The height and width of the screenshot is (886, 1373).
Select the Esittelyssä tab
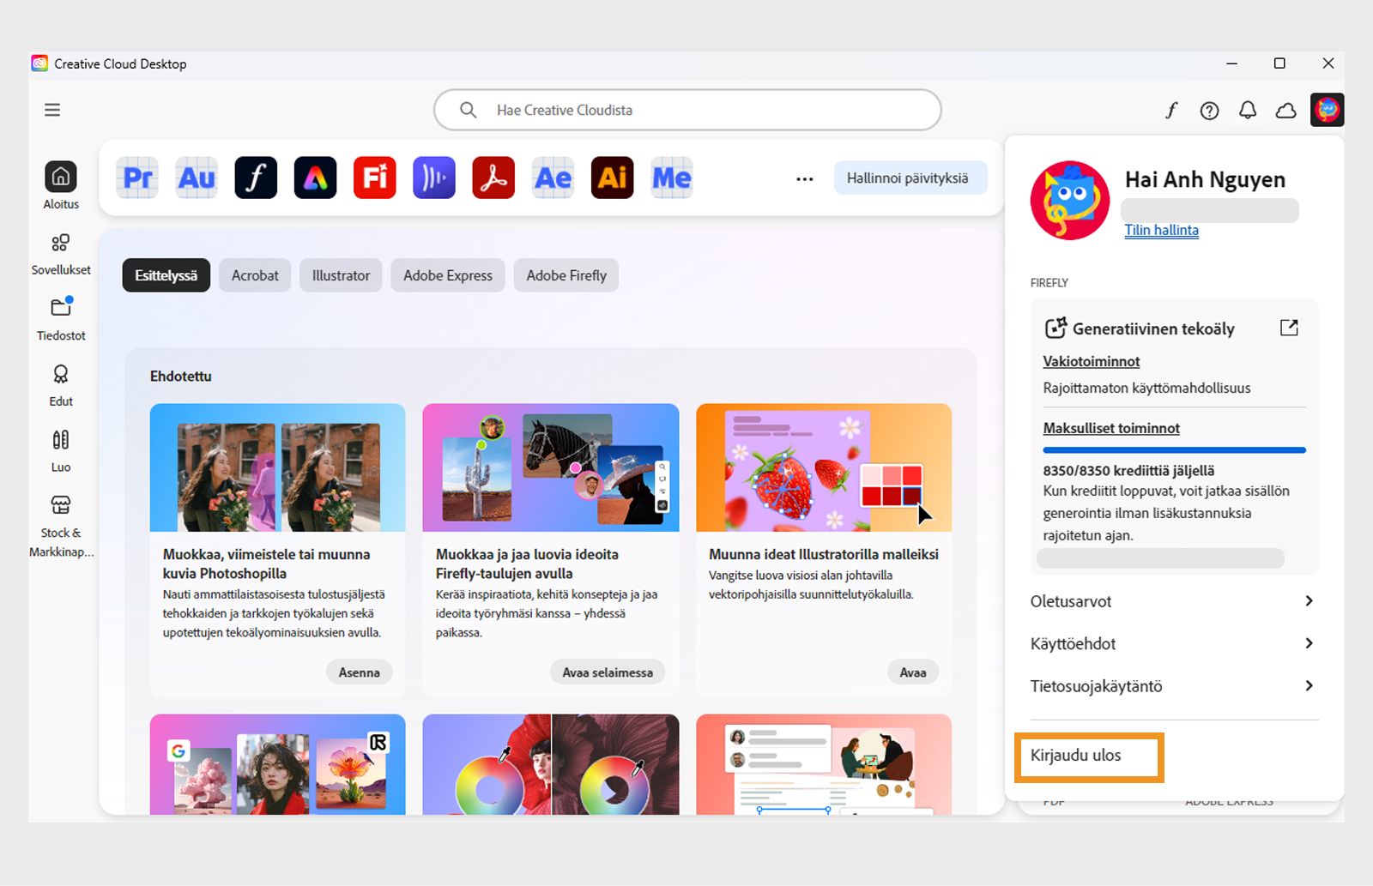[x=166, y=275]
